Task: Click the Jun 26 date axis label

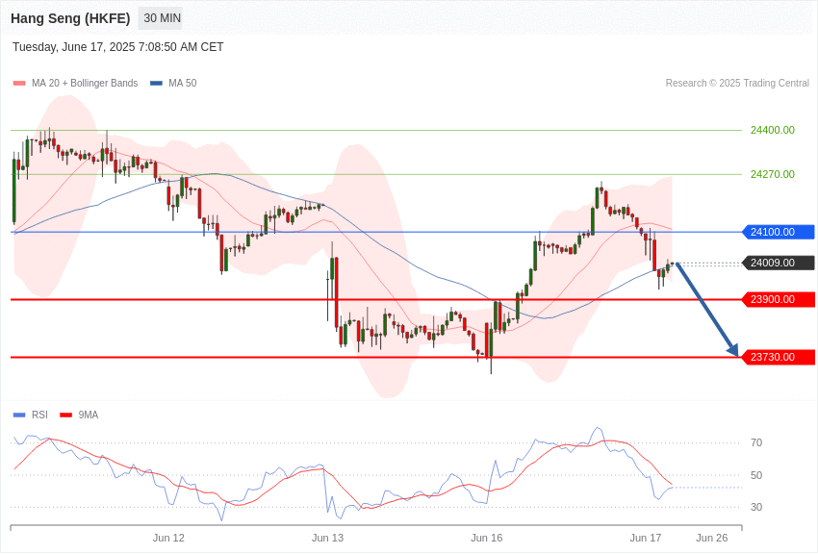Action: point(711,538)
